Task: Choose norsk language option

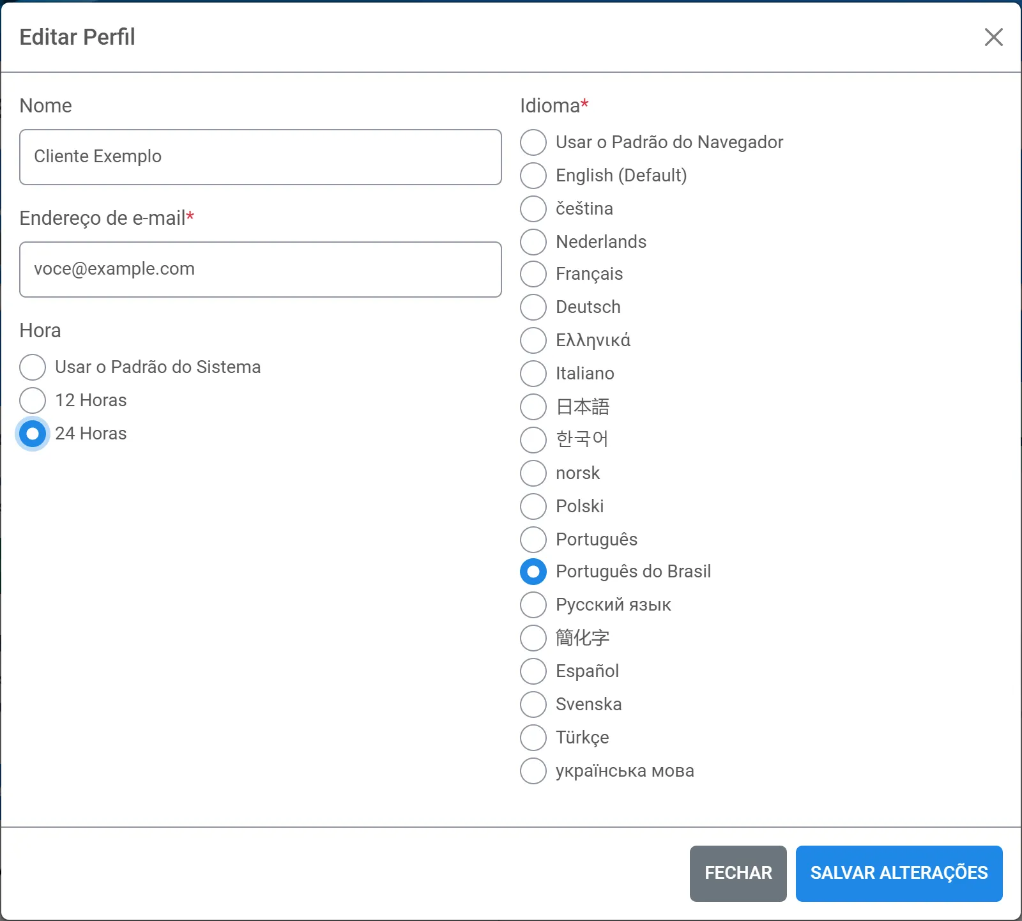Action: coord(533,473)
